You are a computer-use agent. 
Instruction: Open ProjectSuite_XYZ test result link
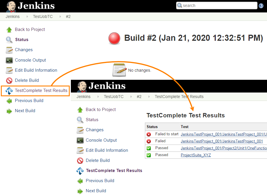(x=196, y=155)
